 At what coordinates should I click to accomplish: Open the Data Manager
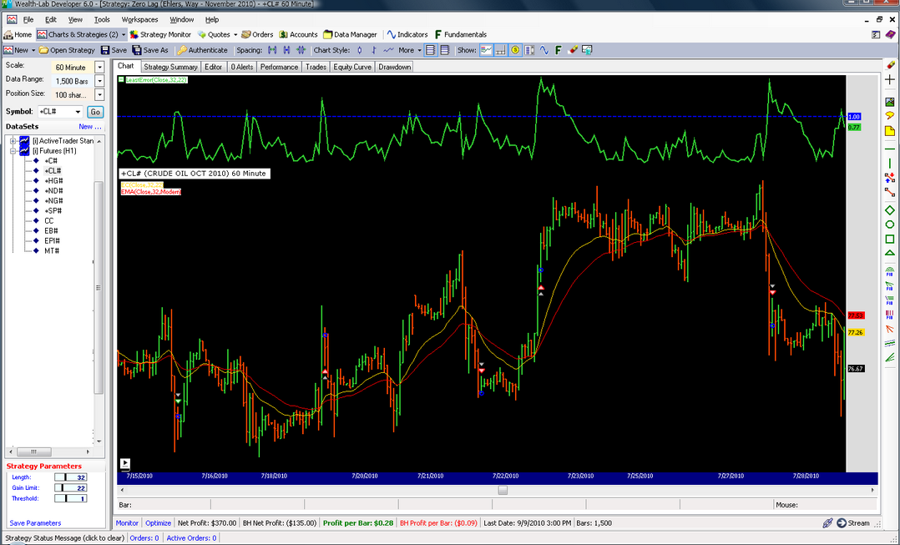(x=349, y=34)
